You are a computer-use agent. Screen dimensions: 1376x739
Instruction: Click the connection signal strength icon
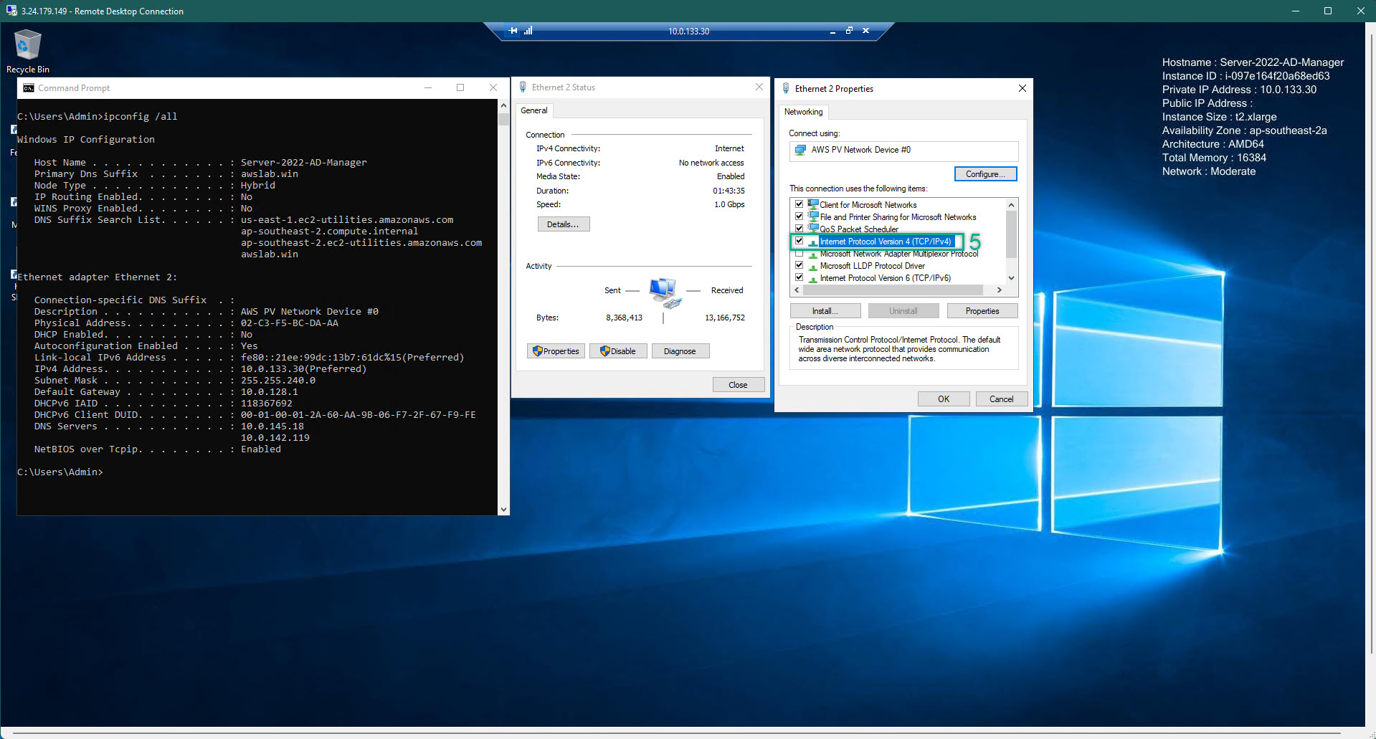528,31
